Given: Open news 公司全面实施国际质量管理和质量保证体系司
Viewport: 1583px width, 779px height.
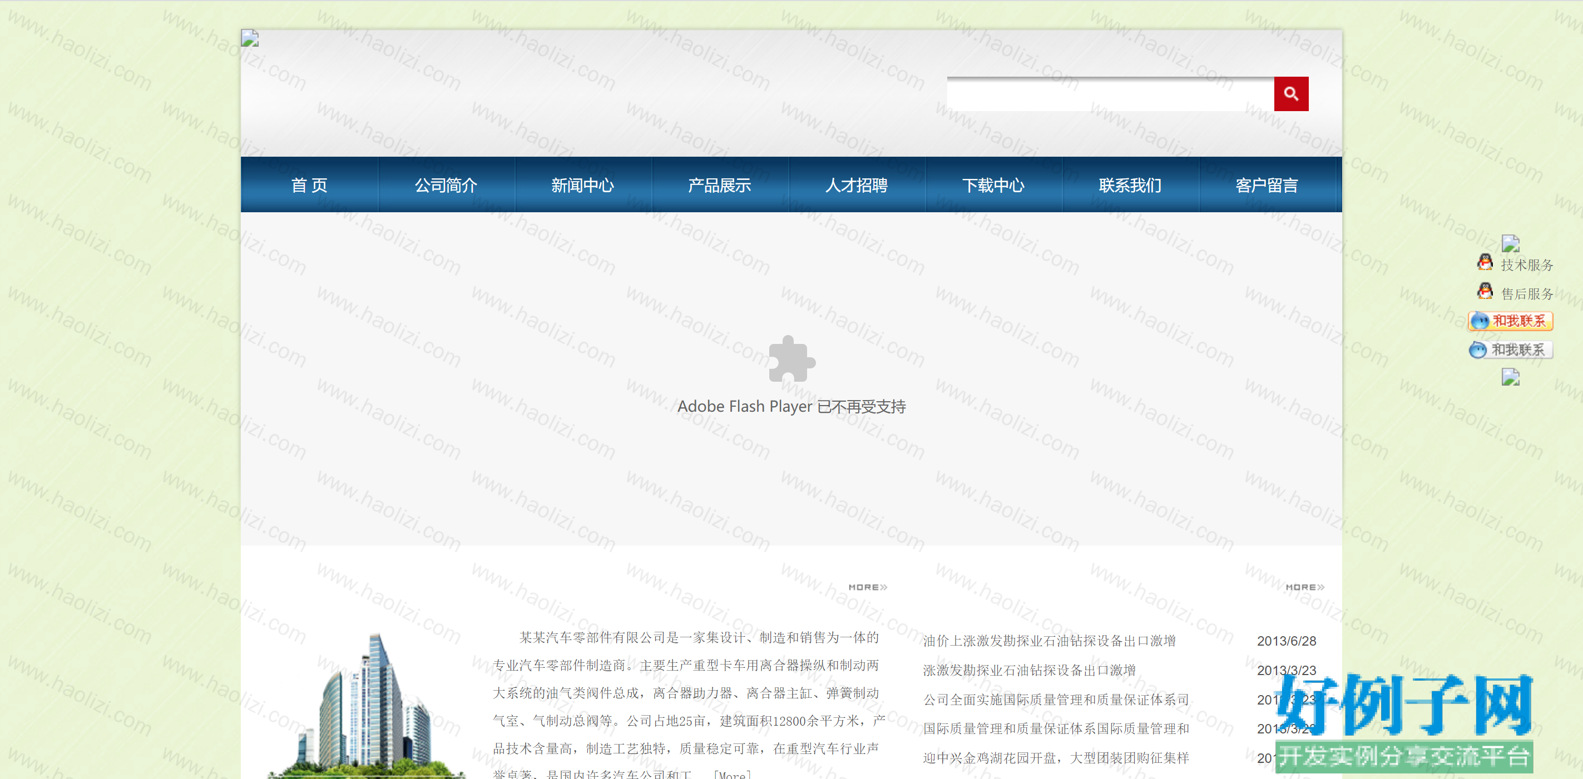Looking at the screenshot, I should click(x=1056, y=700).
